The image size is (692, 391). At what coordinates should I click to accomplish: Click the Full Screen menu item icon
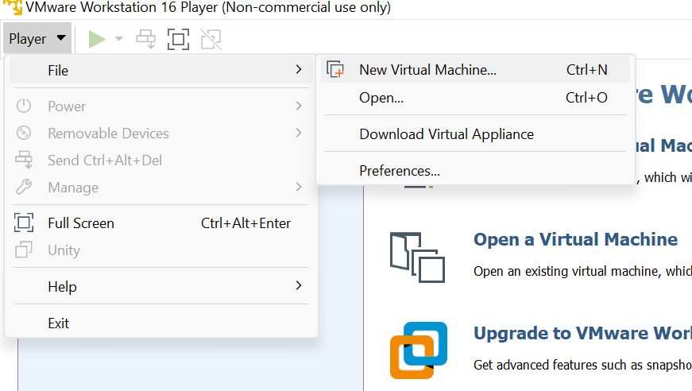click(24, 223)
